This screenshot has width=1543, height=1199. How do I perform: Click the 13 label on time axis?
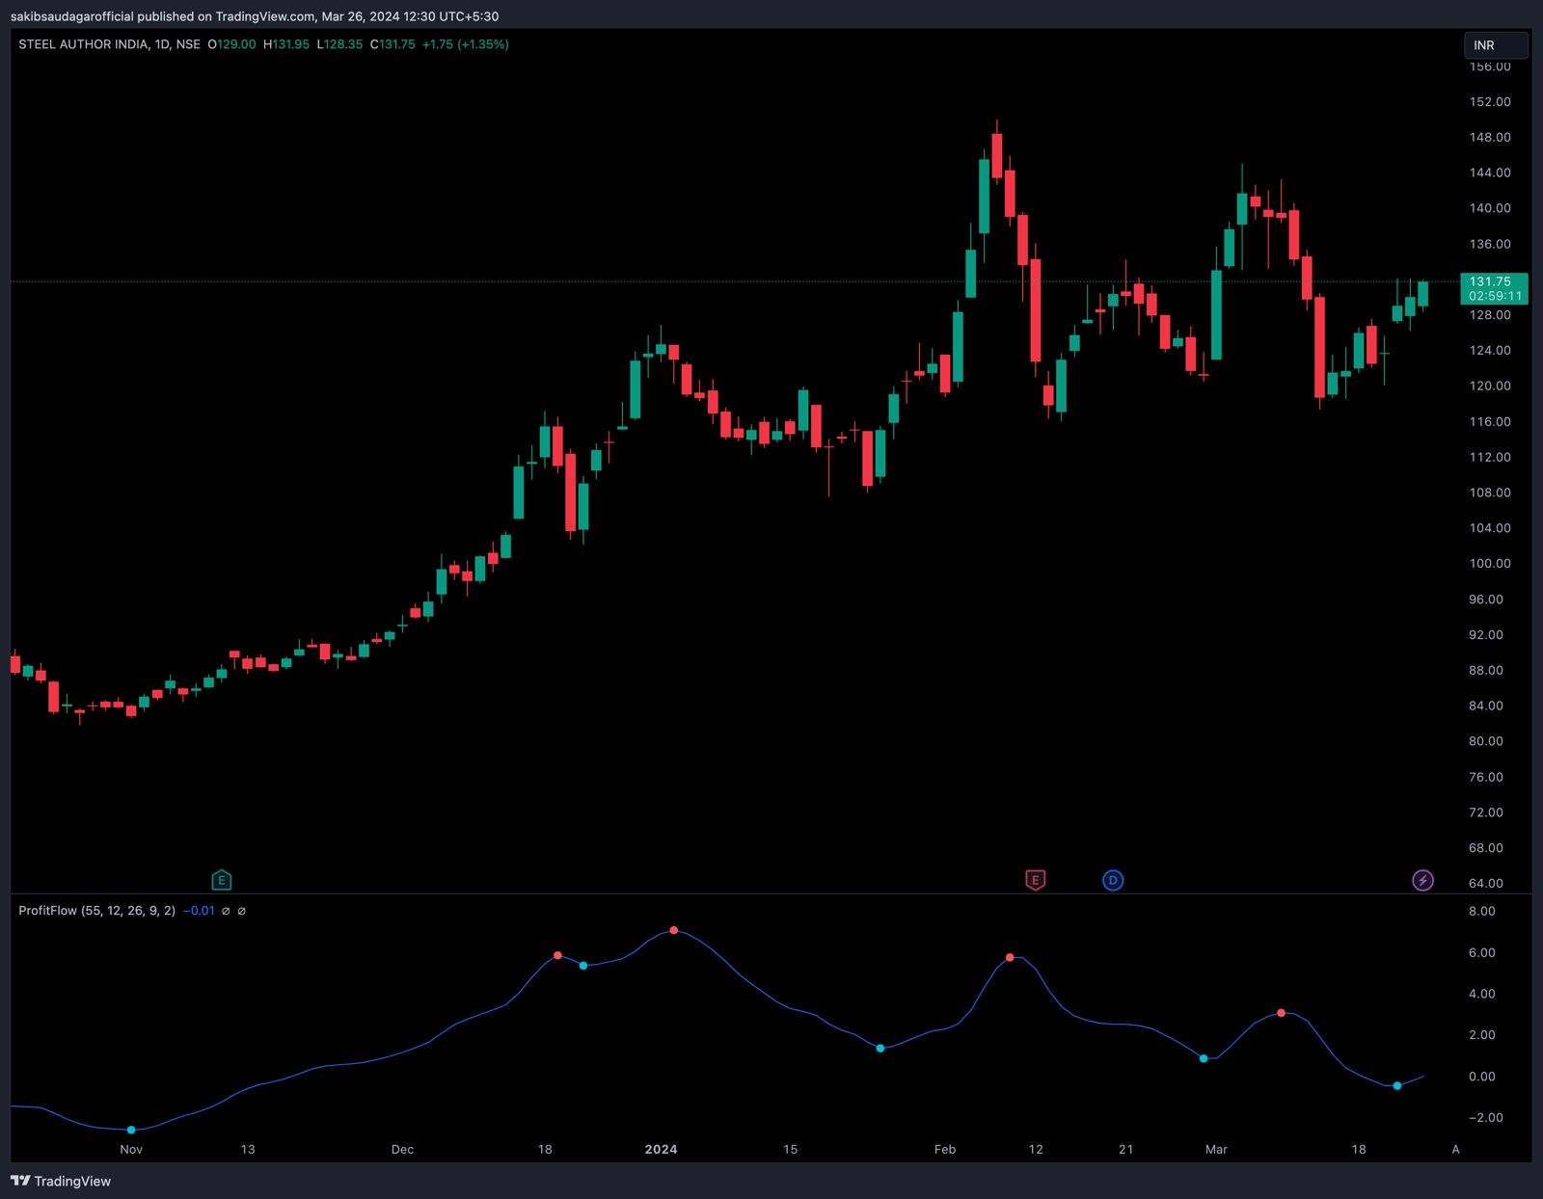248,1149
